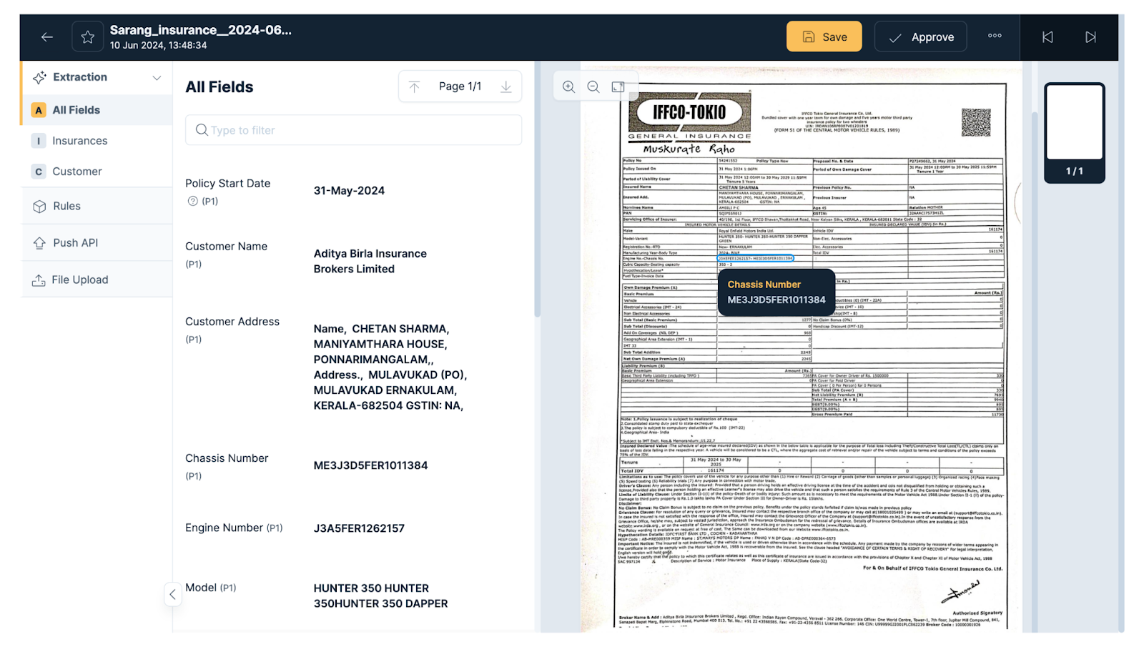Select the Model value HUNTER 350 HUNTER
The image size is (1144, 647).
coord(380,596)
